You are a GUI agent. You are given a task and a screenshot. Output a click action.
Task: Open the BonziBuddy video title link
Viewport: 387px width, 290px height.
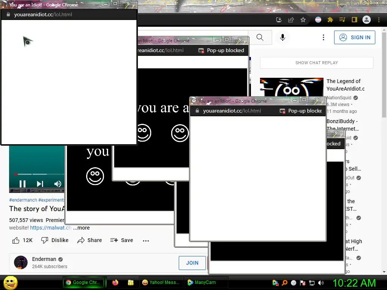(342, 125)
